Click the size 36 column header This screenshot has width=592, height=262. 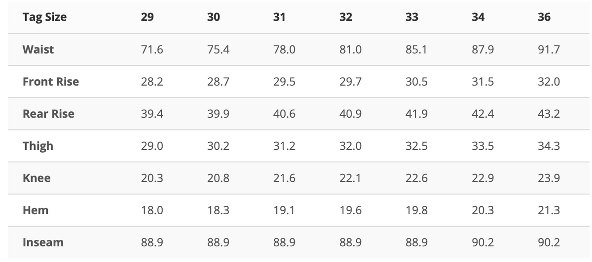545,17
